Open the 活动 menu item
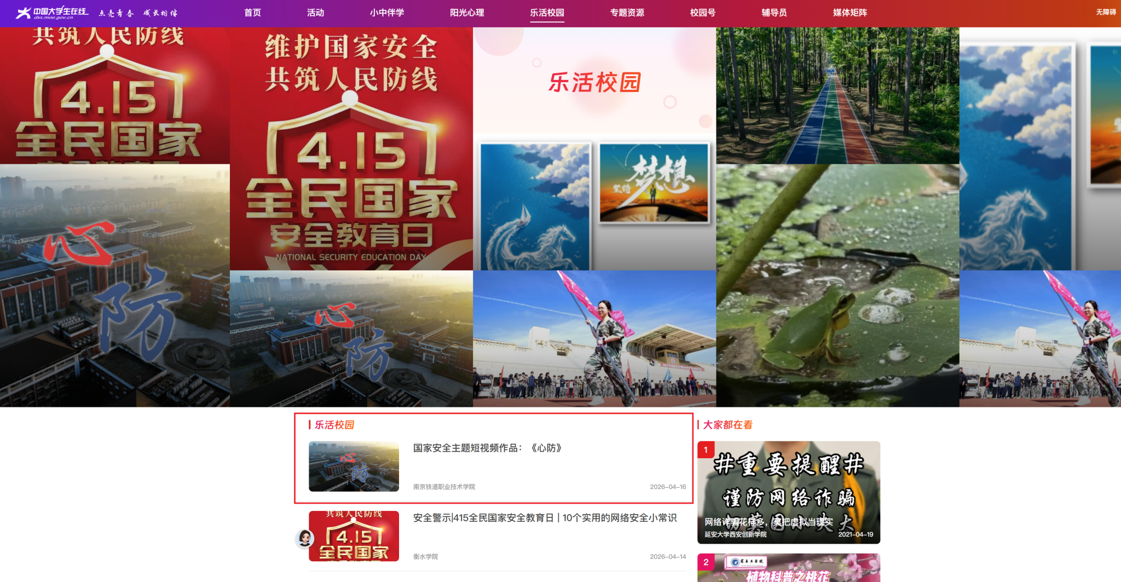This screenshot has width=1121, height=582. click(x=315, y=13)
